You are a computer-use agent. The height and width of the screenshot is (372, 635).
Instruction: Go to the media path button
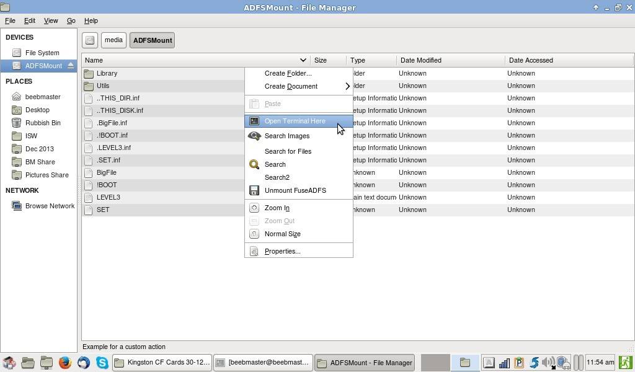(114, 40)
